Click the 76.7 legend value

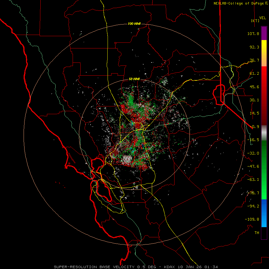[x=254, y=60]
